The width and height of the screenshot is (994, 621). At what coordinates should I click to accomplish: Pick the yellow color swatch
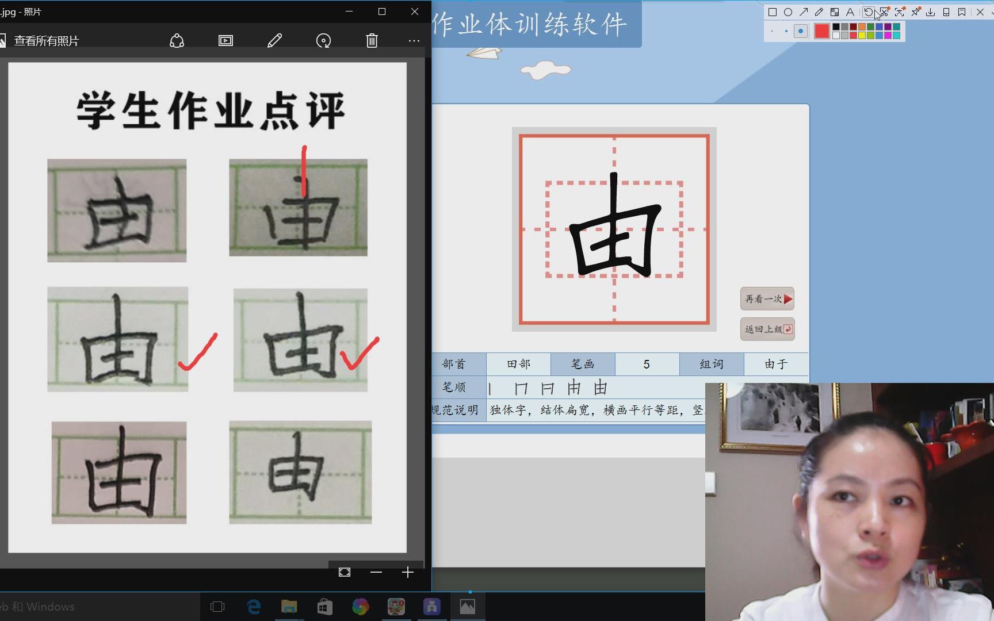pyautogui.click(x=862, y=35)
